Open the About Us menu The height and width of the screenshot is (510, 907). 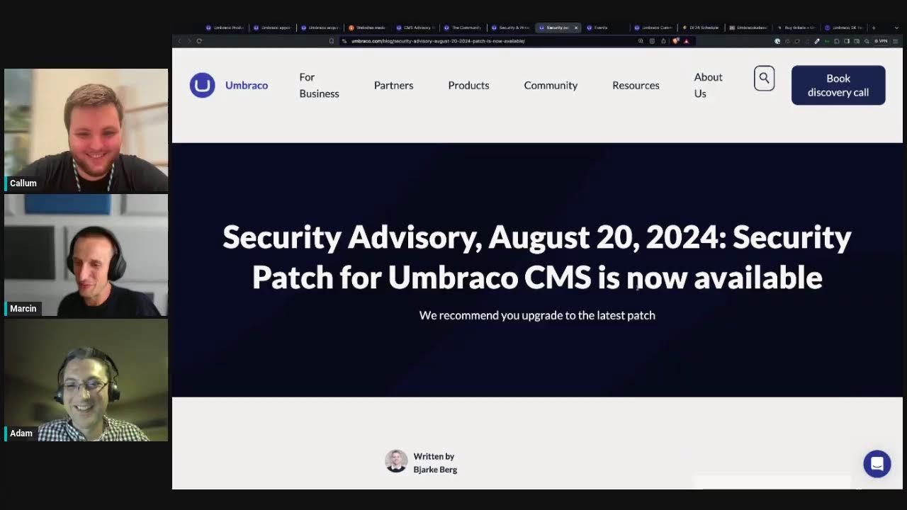(x=708, y=85)
